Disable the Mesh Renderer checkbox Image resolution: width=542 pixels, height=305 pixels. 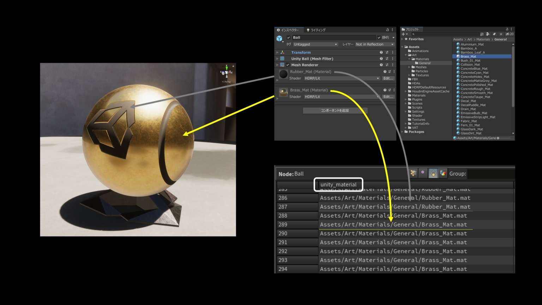[288, 65]
